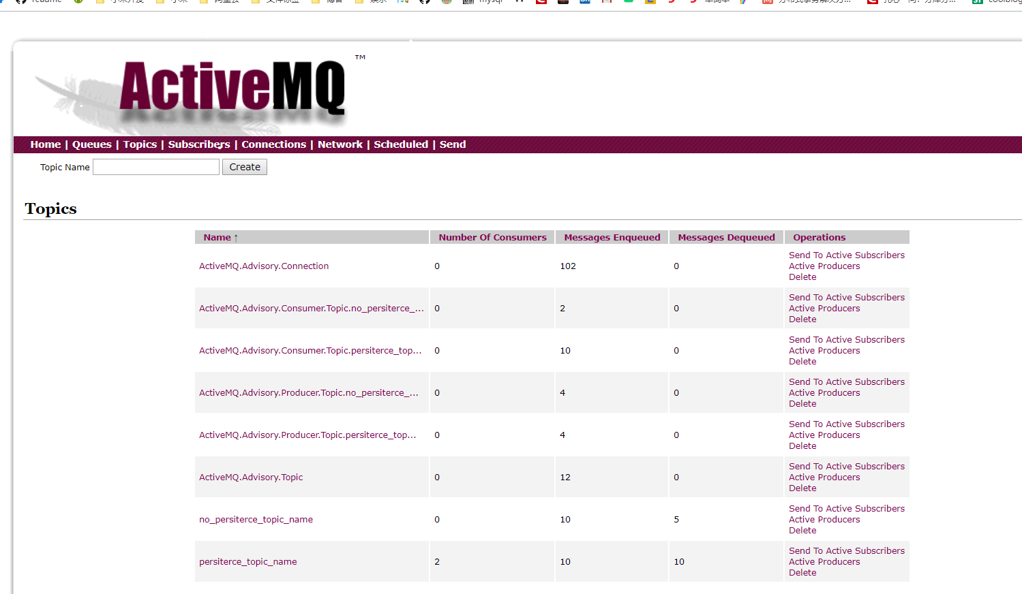Screen dimensions: 1022x594
Task: View Active Producers for Consumer.Topic.persiterce_top row
Action: pyautogui.click(x=824, y=351)
